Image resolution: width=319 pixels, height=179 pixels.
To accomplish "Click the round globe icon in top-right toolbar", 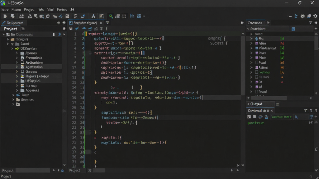I will click(x=302, y=16).
